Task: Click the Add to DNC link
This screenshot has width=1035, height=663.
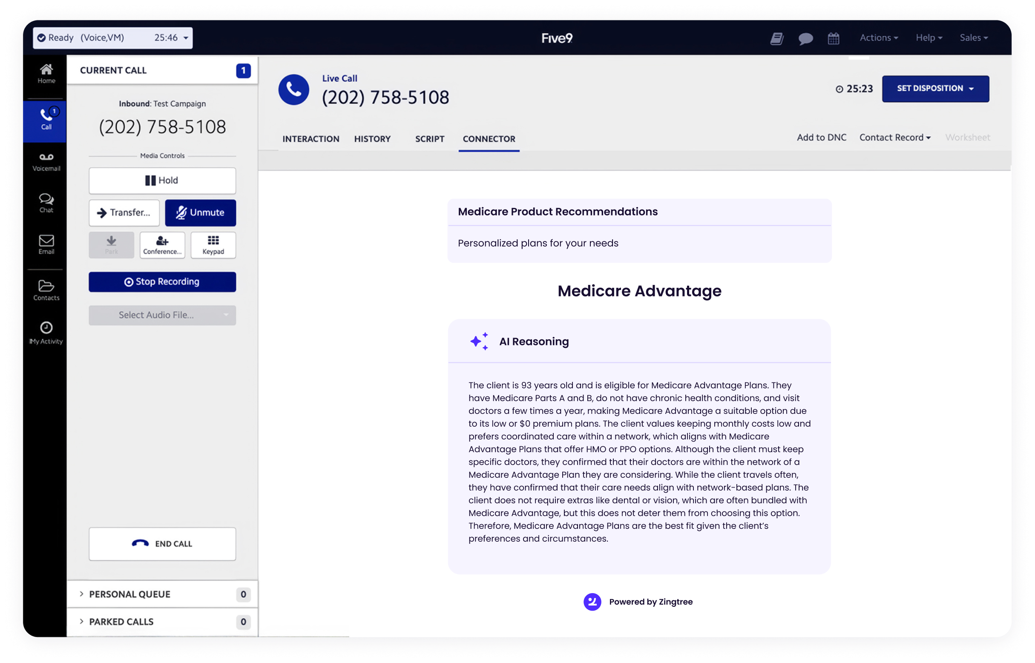Action: point(821,138)
